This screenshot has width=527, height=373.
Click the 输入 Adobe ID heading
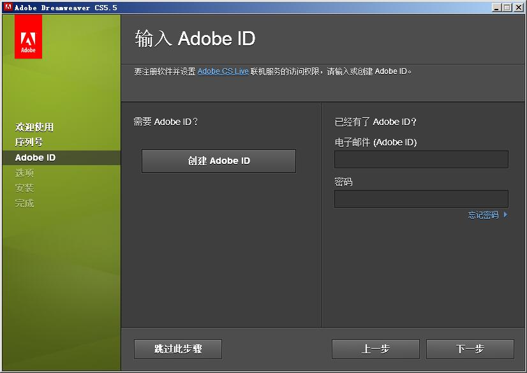(x=195, y=39)
